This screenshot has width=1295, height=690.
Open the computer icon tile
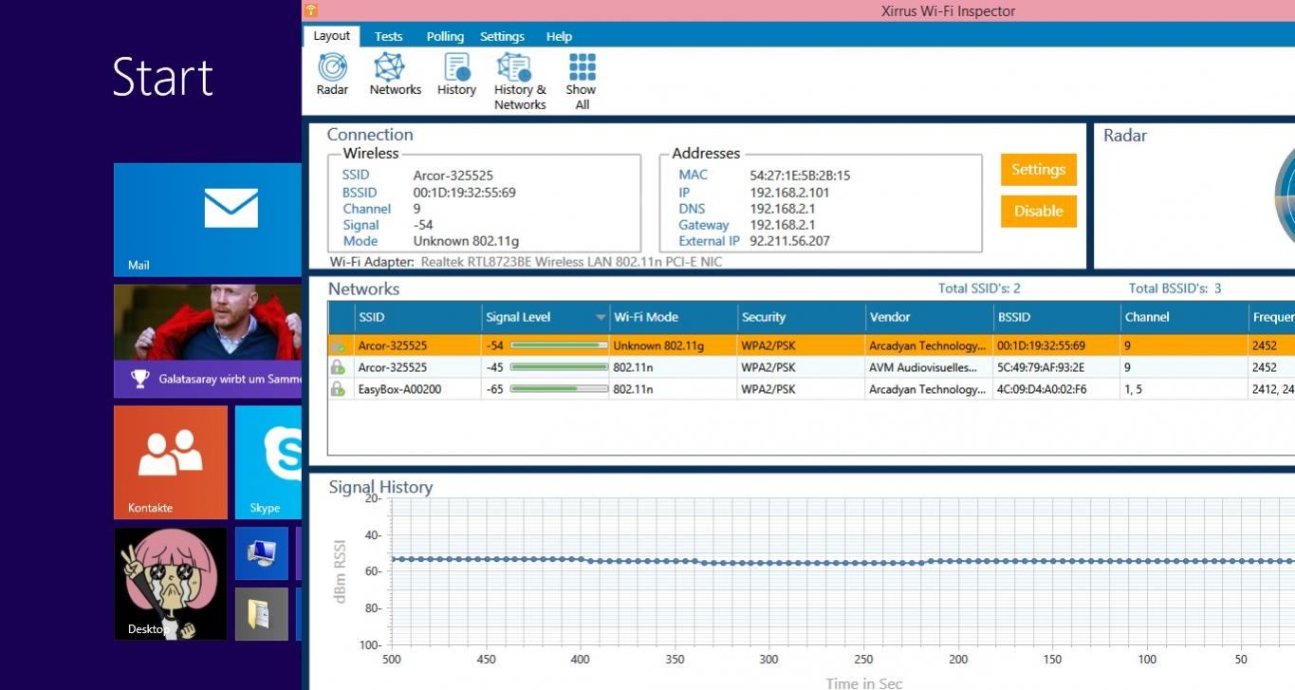(261, 553)
